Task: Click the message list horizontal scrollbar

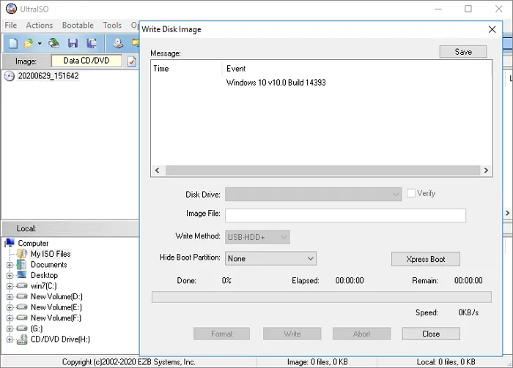Action: coord(321,170)
